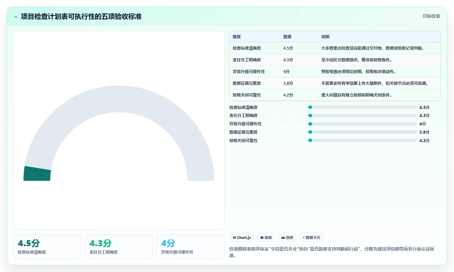The image size is (454, 272).
Task: Select the Chart.js tag chip
Action: click(242, 237)
